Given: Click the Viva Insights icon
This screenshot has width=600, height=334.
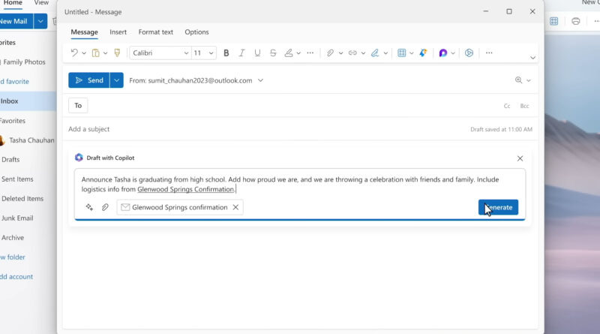Looking at the screenshot, I should [x=423, y=53].
